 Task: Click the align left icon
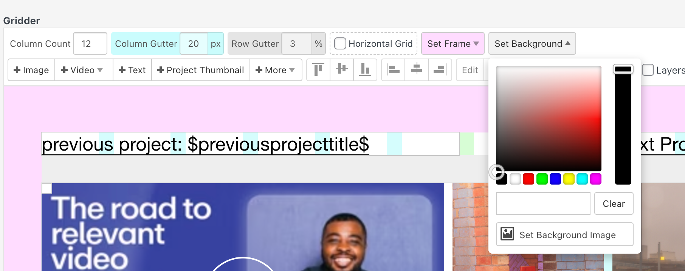(393, 70)
